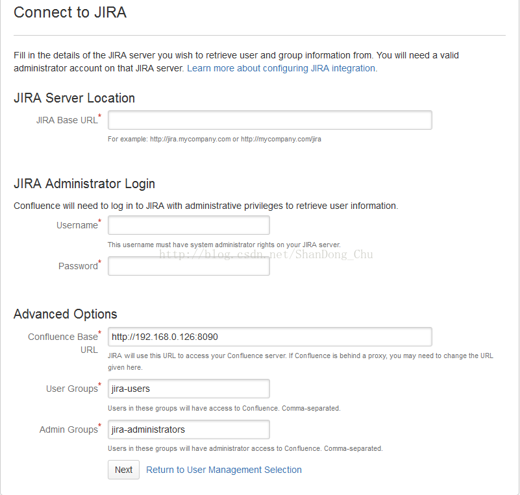This screenshot has height=495, width=520.
Task: Click the example URL hint text
Action: 214,139
